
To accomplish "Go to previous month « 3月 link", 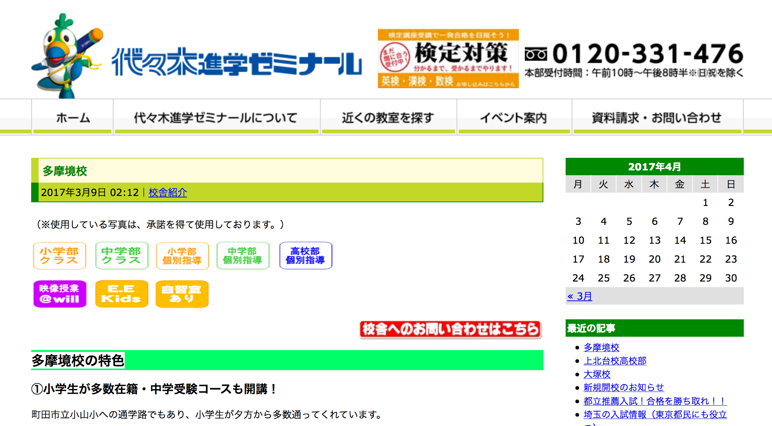I will coord(579,296).
